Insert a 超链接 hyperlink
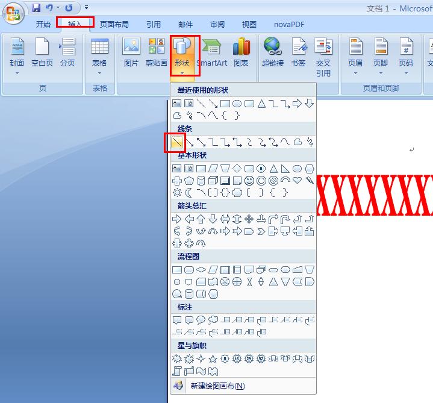 click(x=273, y=52)
